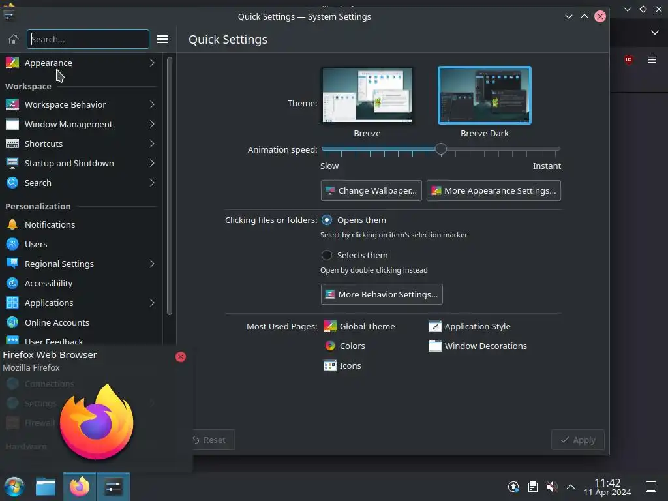The height and width of the screenshot is (501, 668).
Task: Switch to Firefox on the taskbar
Action: tap(80, 487)
